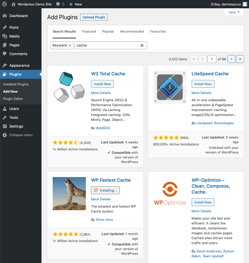
Task: Open WP Fastest Cache cheetah thumbnail
Action: pyautogui.click(x=69, y=194)
